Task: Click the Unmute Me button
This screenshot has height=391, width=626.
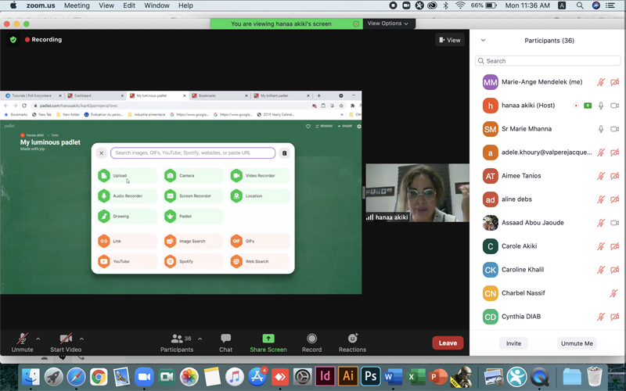Action: coord(577,343)
